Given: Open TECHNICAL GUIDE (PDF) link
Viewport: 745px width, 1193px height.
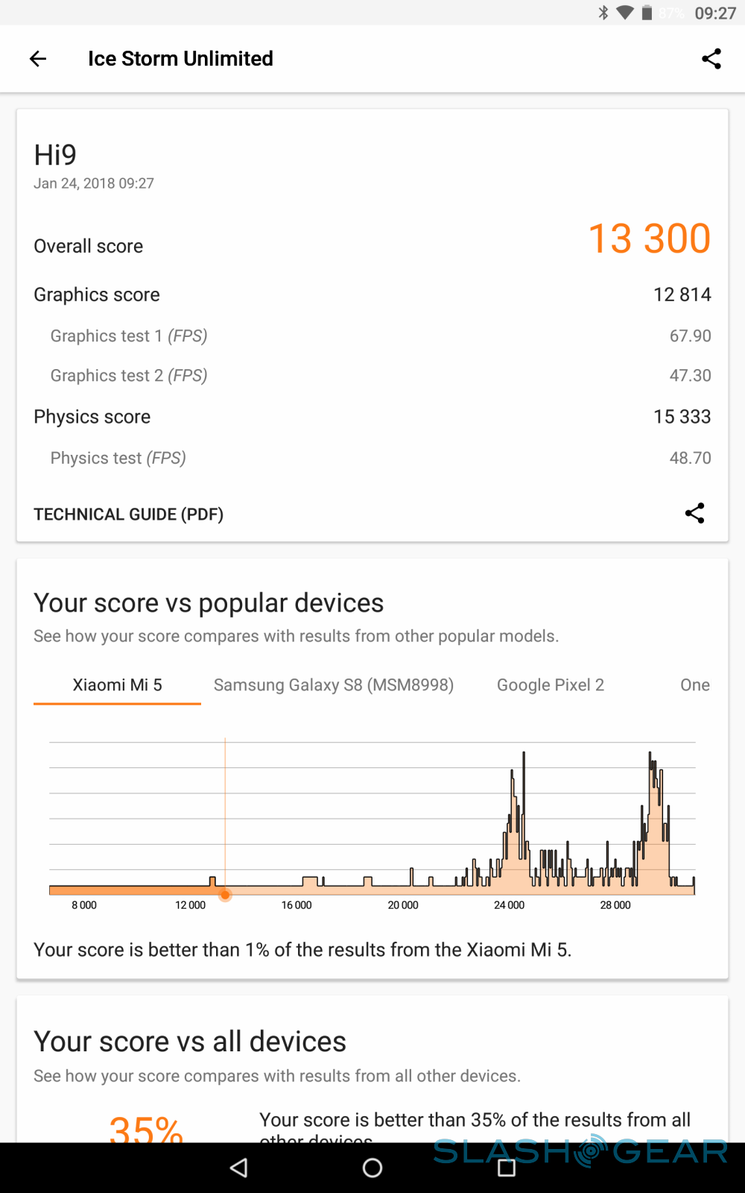Looking at the screenshot, I should click(128, 514).
